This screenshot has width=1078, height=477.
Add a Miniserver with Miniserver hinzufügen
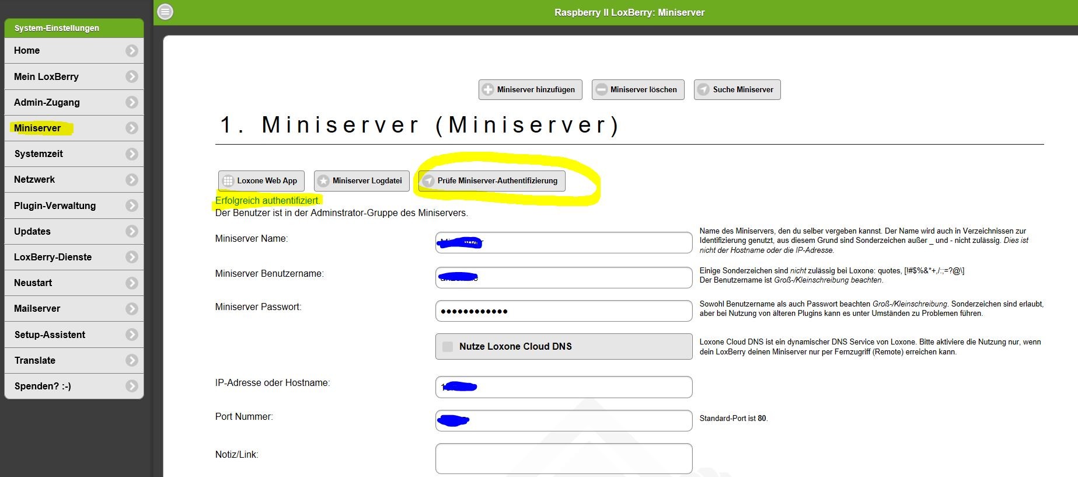531,90
